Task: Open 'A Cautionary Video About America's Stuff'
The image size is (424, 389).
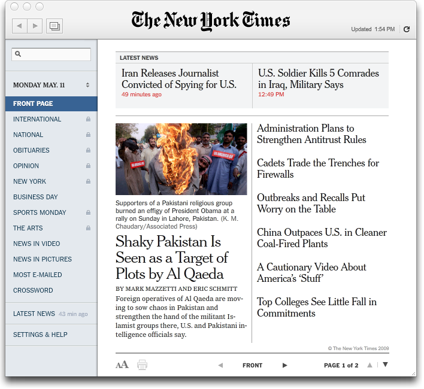Action: pos(312,273)
